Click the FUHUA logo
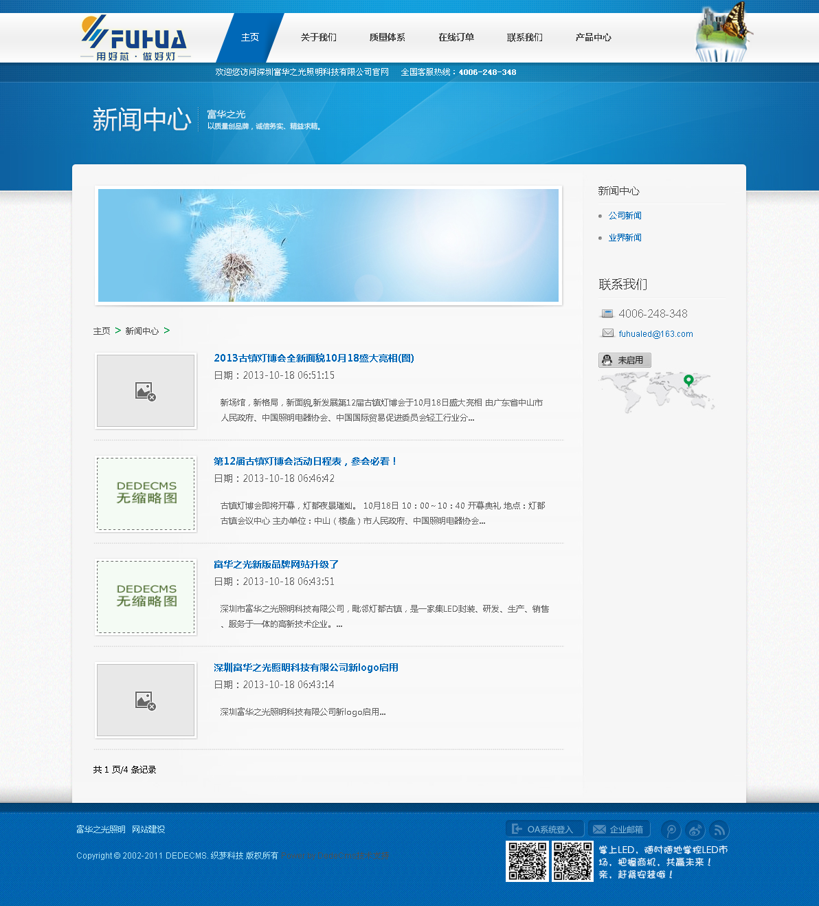 (135, 38)
